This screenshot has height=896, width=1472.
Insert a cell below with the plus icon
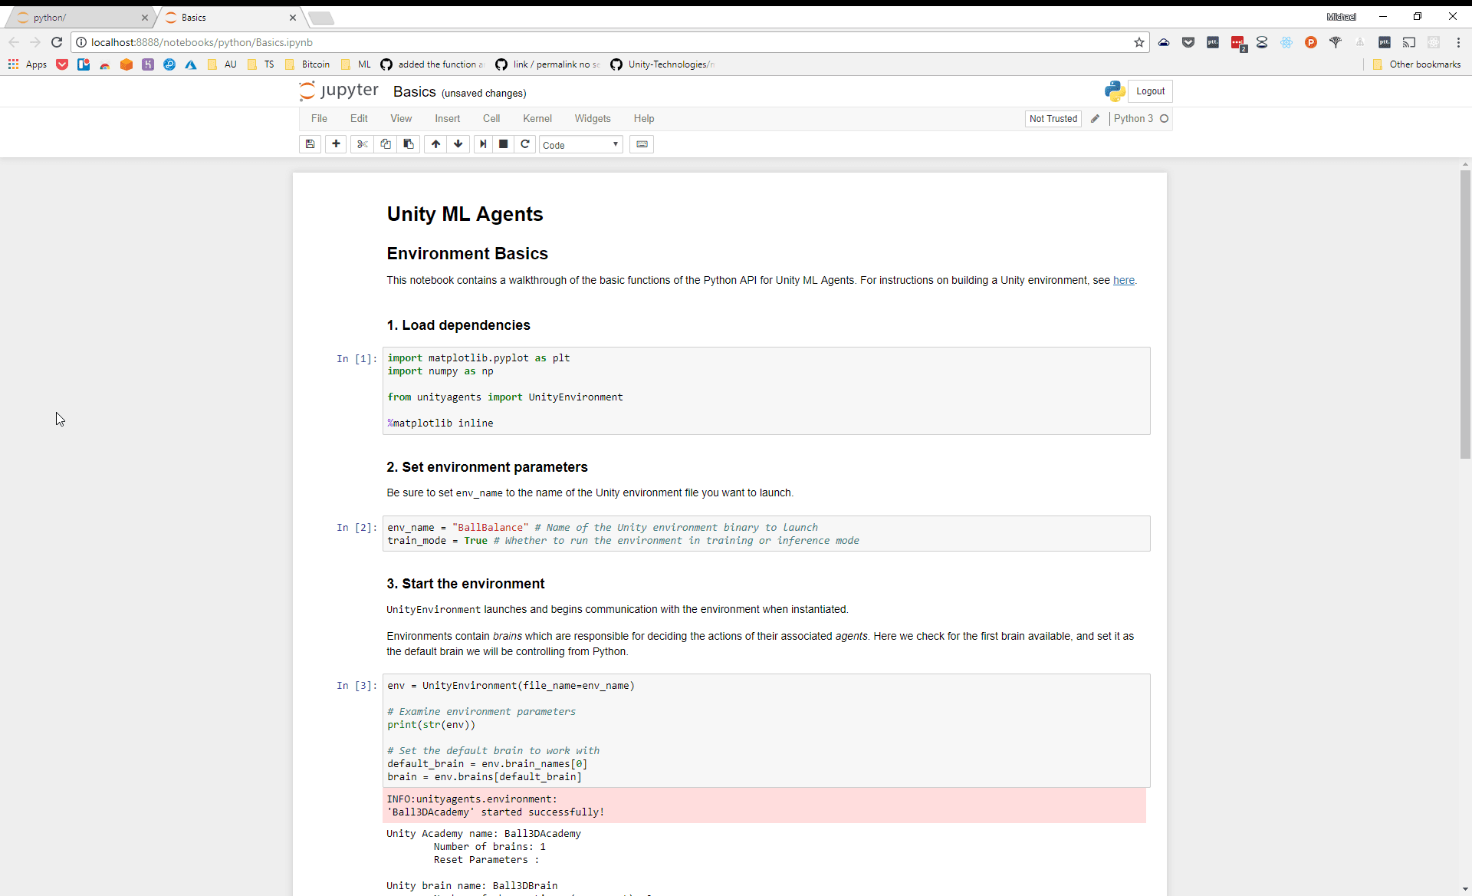coord(336,144)
